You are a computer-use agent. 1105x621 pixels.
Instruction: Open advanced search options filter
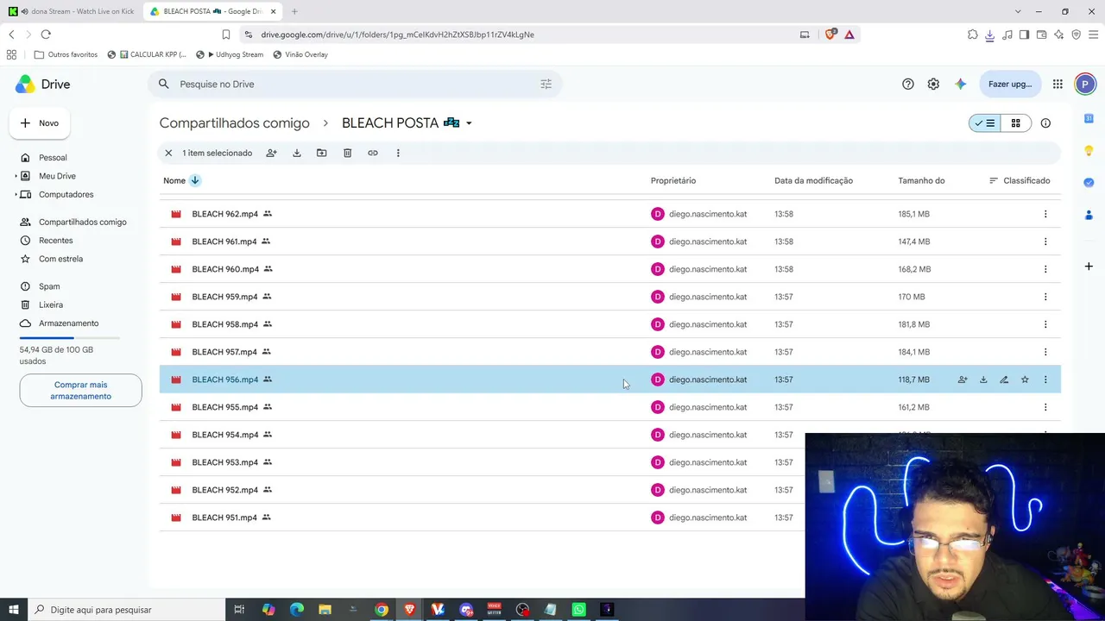click(546, 84)
